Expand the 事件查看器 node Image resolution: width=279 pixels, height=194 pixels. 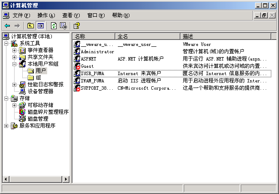(x=14, y=50)
